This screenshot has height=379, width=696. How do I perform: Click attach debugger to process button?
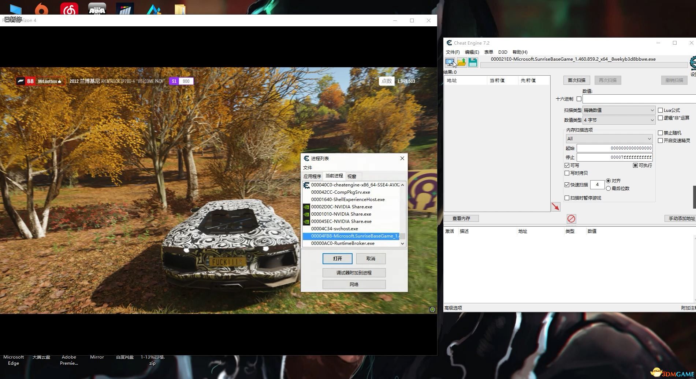(x=354, y=273)
